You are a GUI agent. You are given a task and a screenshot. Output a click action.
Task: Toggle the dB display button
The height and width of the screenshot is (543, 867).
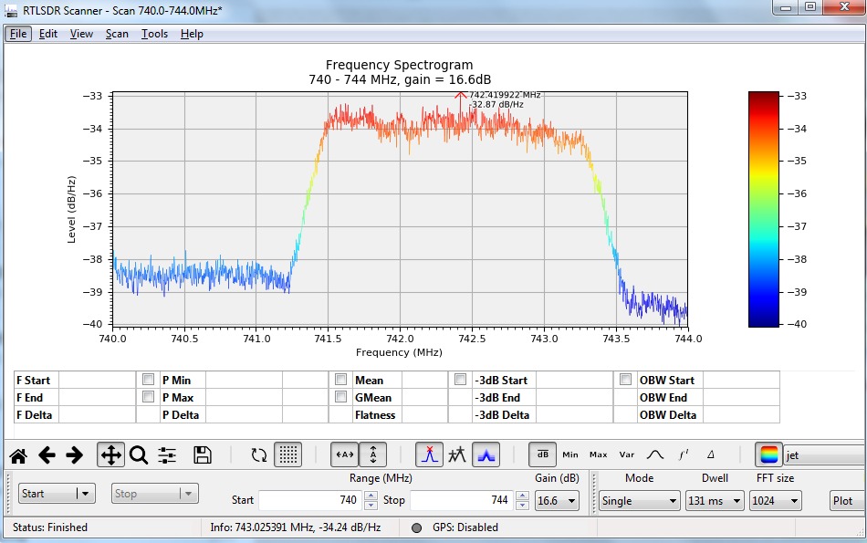click(542, 455)
